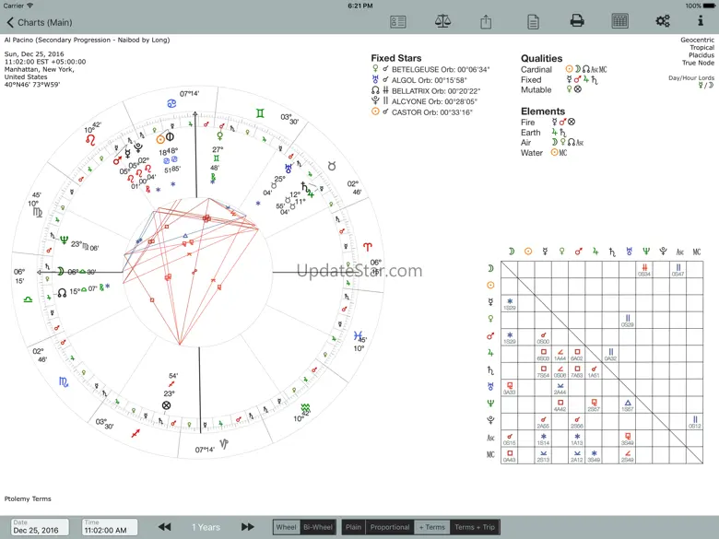Step back one period with rewind

pyautogui.click(x=164, y=527)
